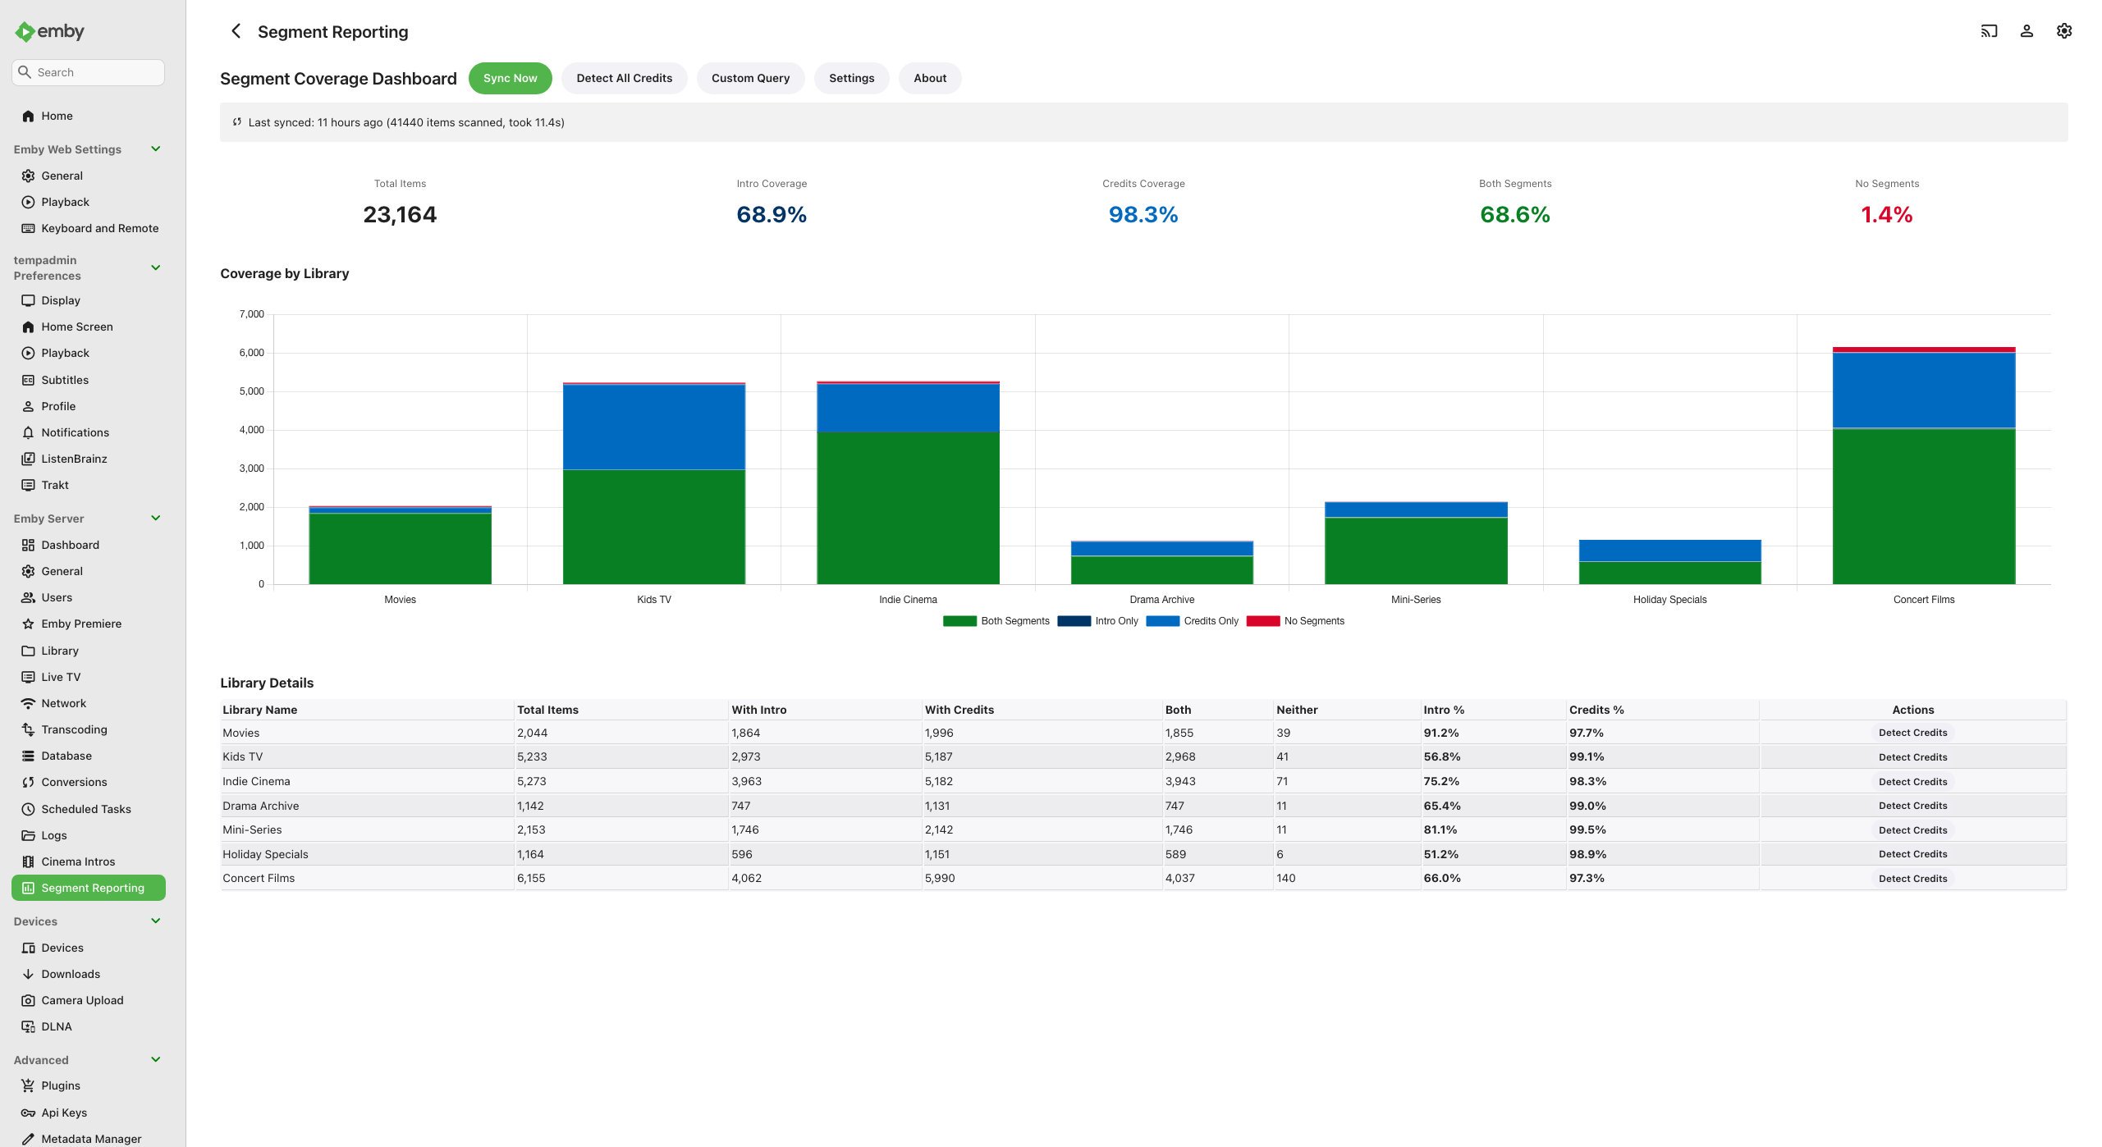Toggle Credits Only series in chart legend
This screenshot has height=1147, width=2102.
tap(1193, 621)
